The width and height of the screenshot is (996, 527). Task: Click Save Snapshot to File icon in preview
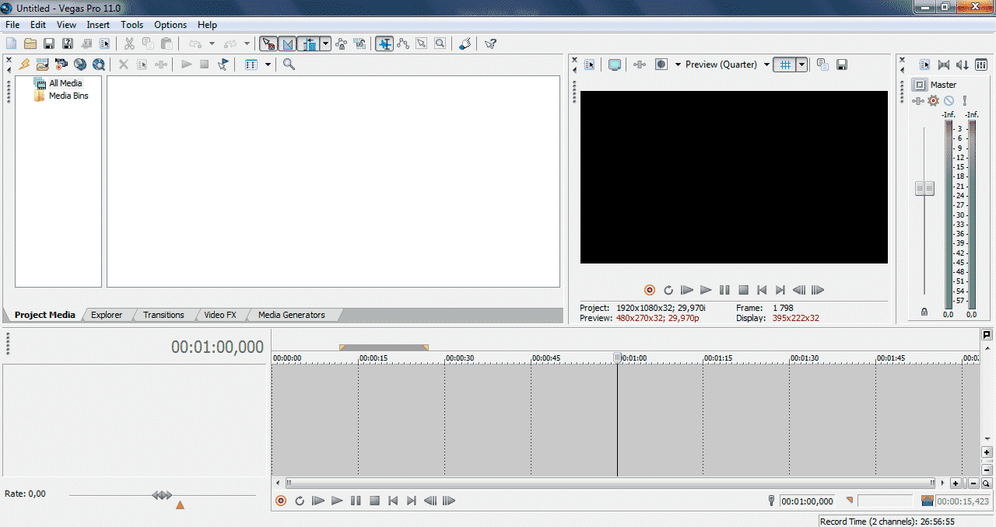click(x=842, y=65)
